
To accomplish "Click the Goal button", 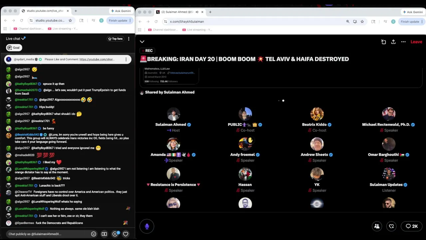I will click(x=14, y=48).
